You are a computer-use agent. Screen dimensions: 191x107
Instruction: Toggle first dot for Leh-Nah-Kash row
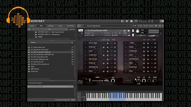click(x=144, y=59)
